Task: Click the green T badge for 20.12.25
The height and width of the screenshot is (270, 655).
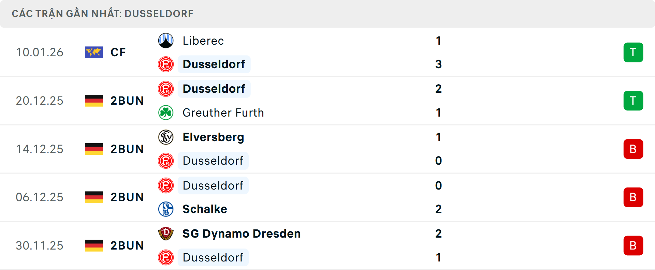Action: [x=633, y=101]
